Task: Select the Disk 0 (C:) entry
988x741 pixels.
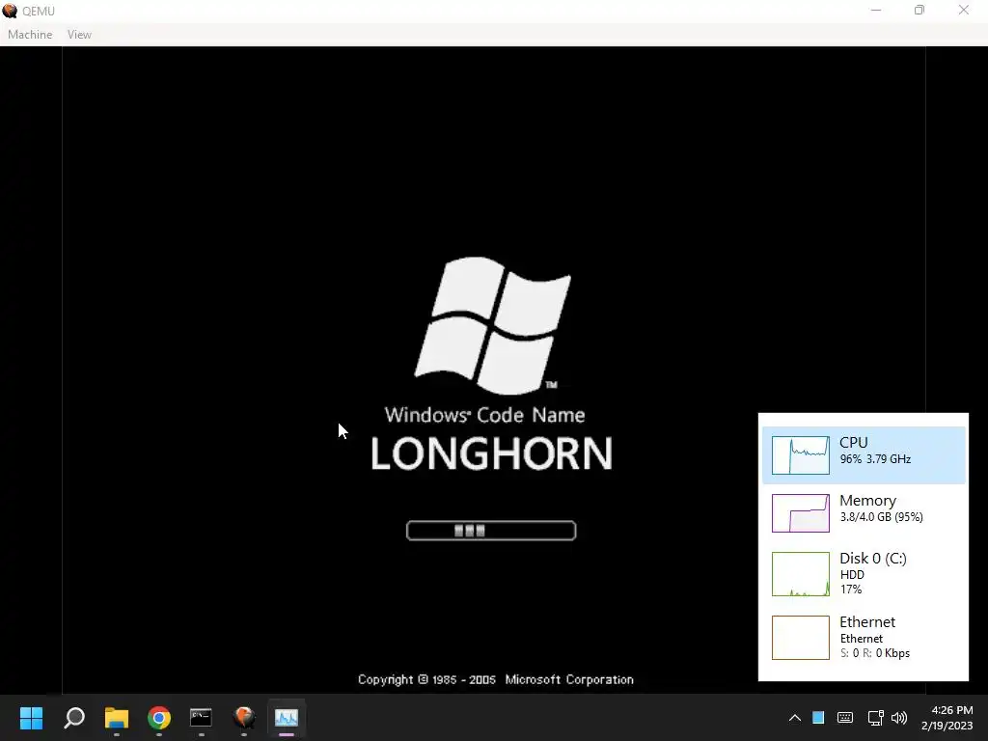Action: 864,573
